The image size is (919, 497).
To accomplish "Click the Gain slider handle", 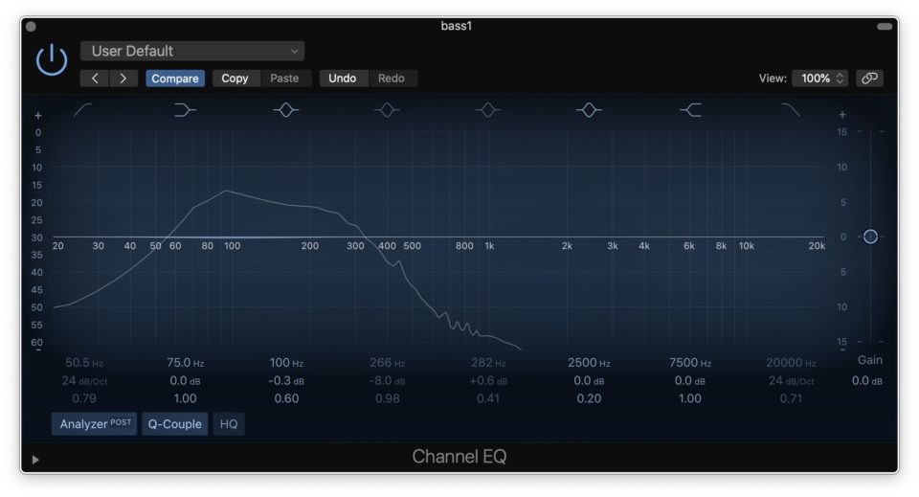I will [870, 237].
